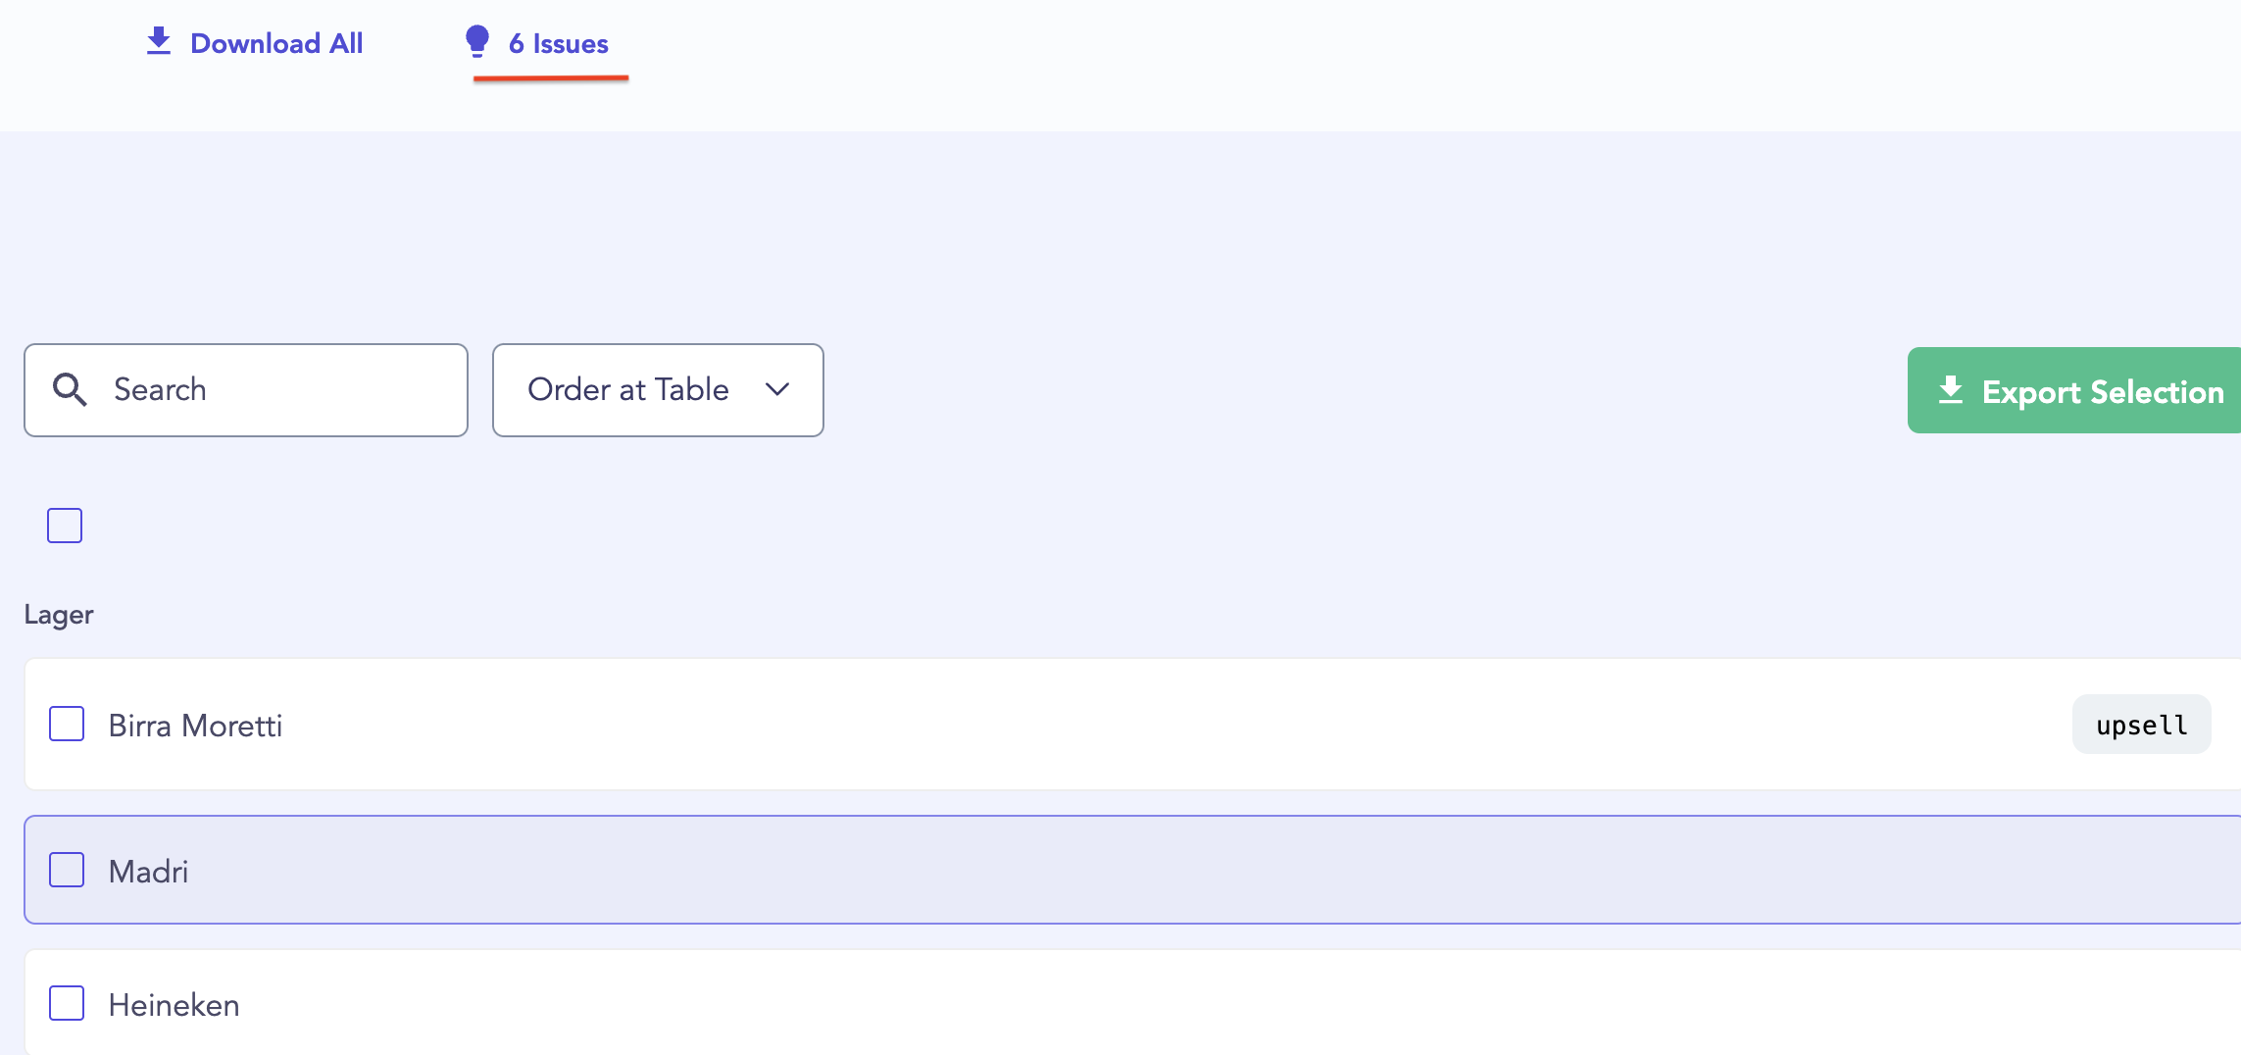Click the lightbulb icon next to 6 Issues
This screenshot has height=1055, width=2241.
[x=477, y=41]
